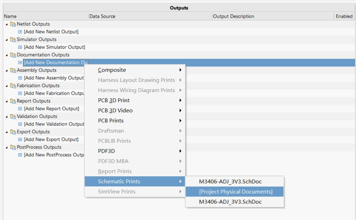
Task: Collapse the Validation Outputs group arrow
Action: coord(7,117)
